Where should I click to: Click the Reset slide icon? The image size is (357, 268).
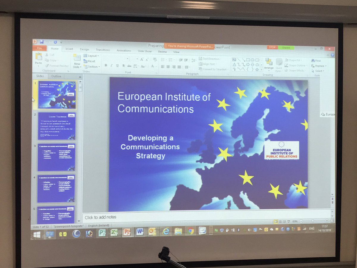(x=85, y=61)
